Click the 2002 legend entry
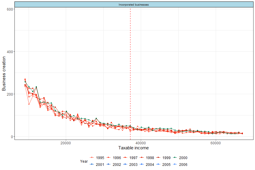The width and height of the screenshot is (255, 170). [109, 165]
